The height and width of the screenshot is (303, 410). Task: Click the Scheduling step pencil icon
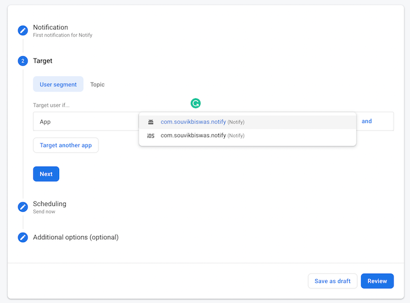pyautogui.click(x=23, y=206)
